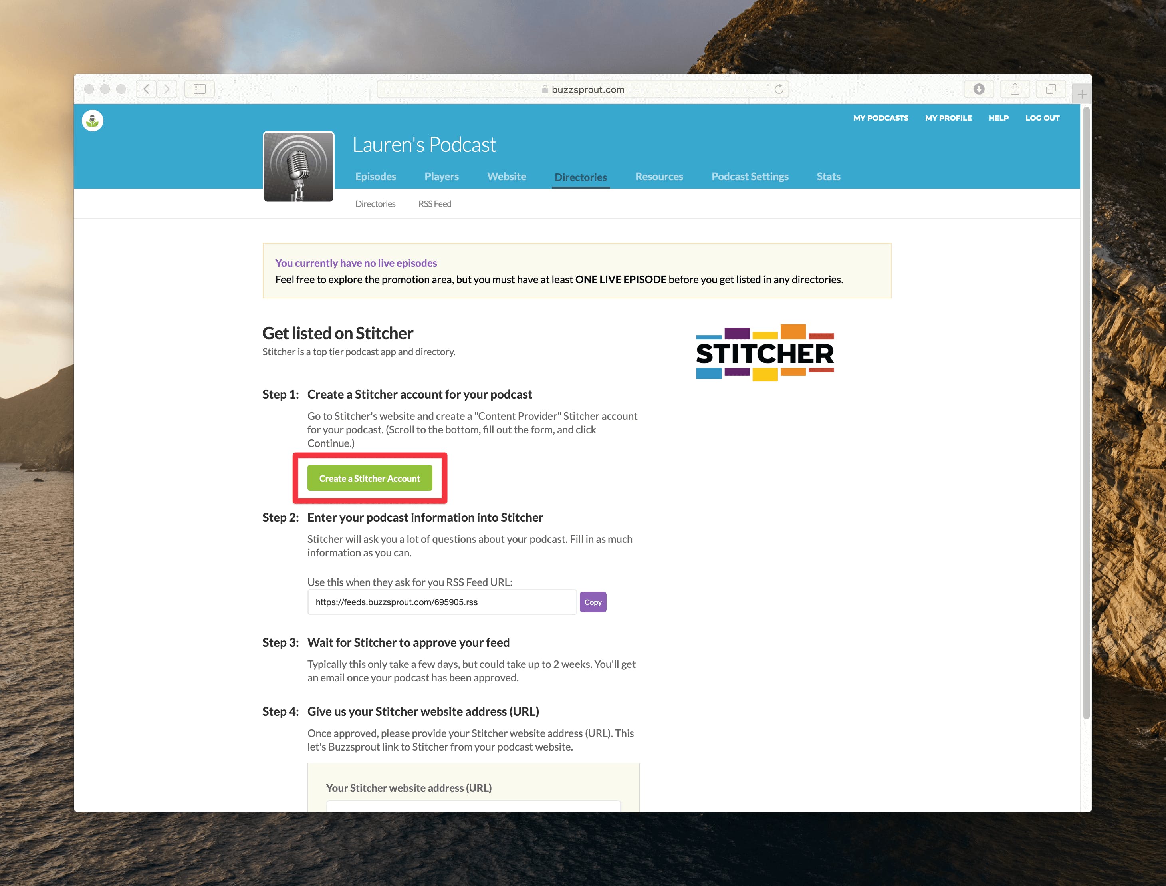The image size is (1166, 886).
Task: Click the Copy RSS feed URL button
Action: (x=593, y=601)
